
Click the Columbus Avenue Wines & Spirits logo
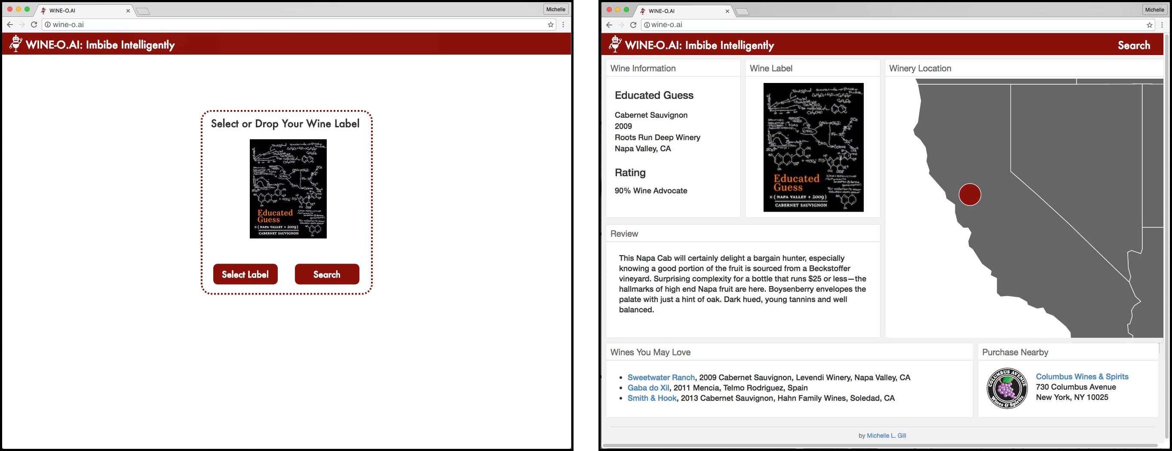1007,388
